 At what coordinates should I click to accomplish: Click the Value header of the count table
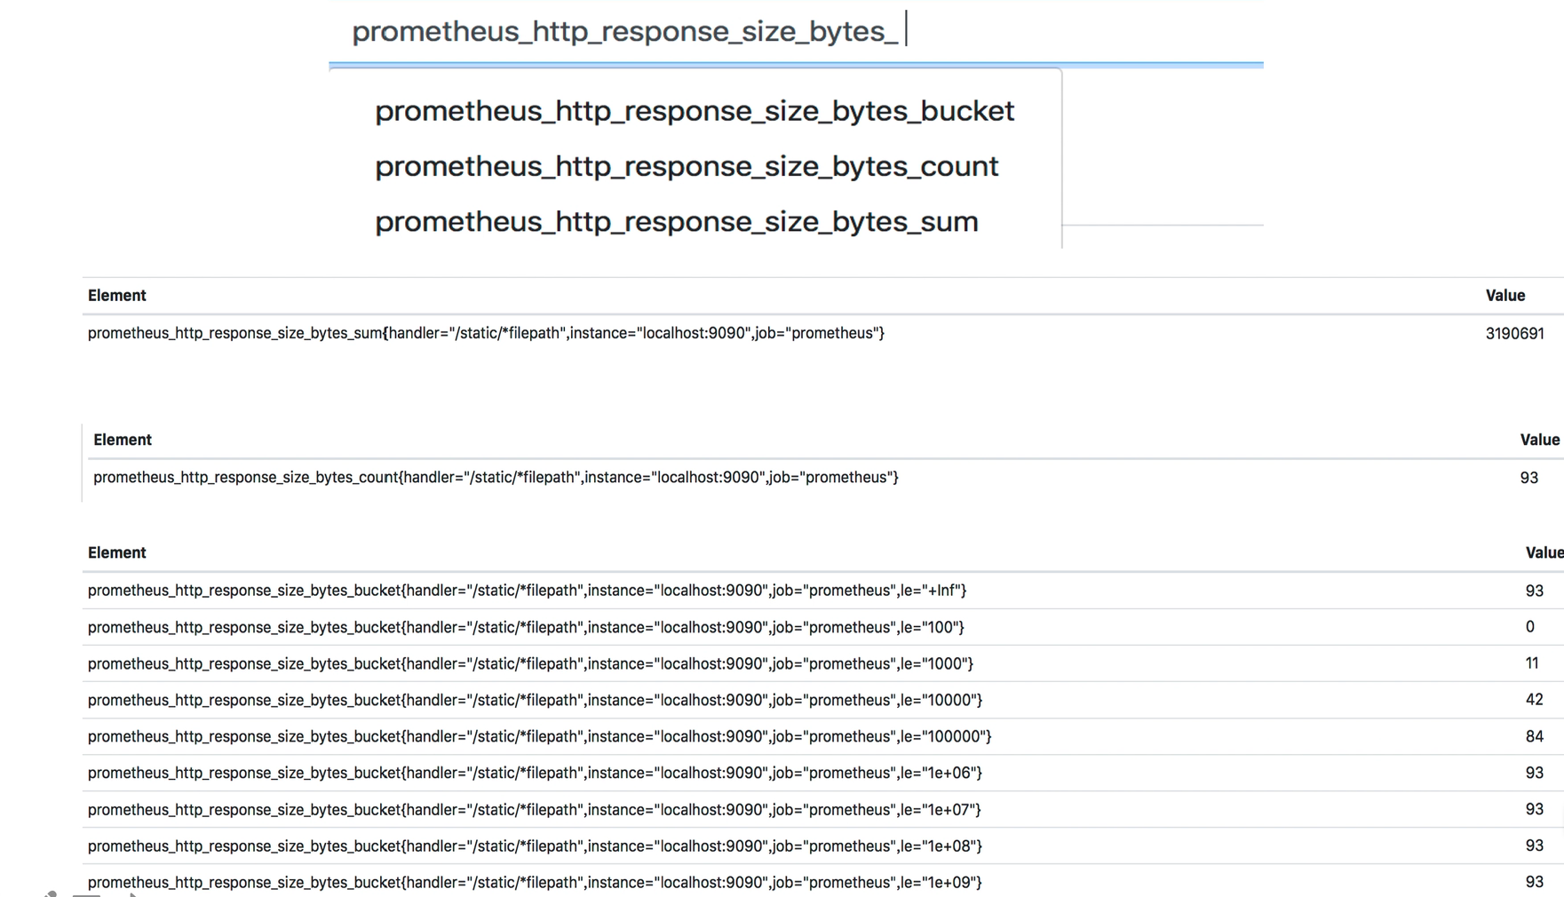coord(1539,440)
